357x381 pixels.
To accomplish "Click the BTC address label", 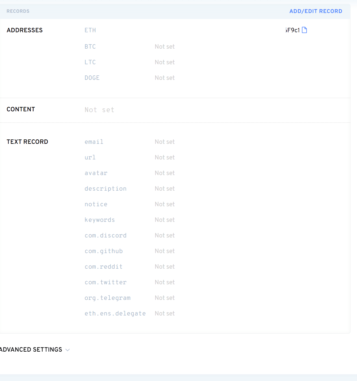I will click(x=90, y=47).
